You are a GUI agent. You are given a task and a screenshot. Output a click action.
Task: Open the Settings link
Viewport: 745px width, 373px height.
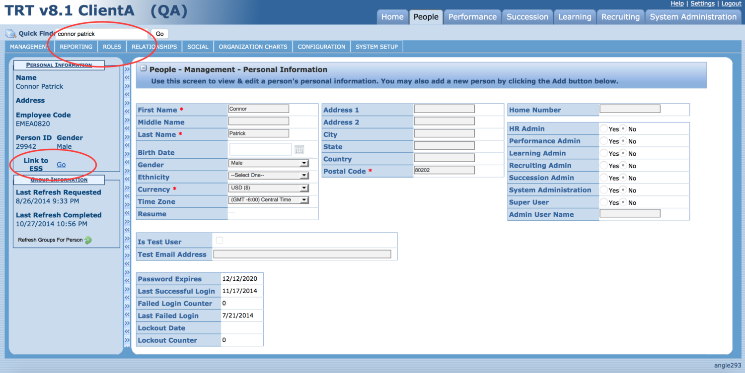[702, 3]
